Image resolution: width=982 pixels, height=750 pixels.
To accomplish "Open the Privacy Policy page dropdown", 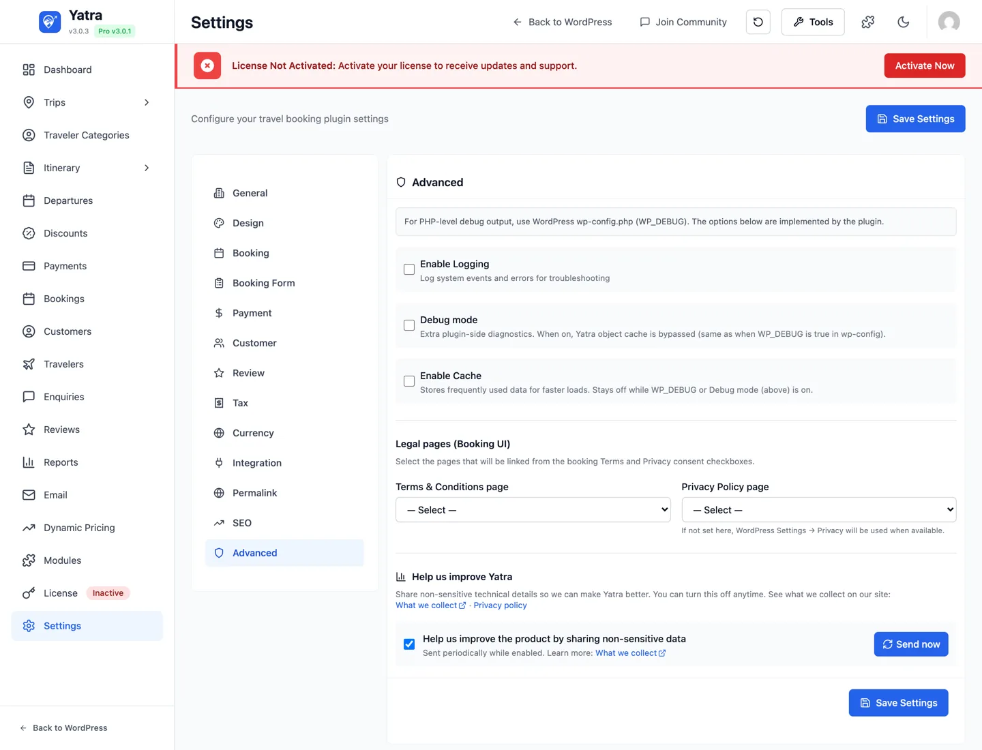I will [x=819, y=510].
